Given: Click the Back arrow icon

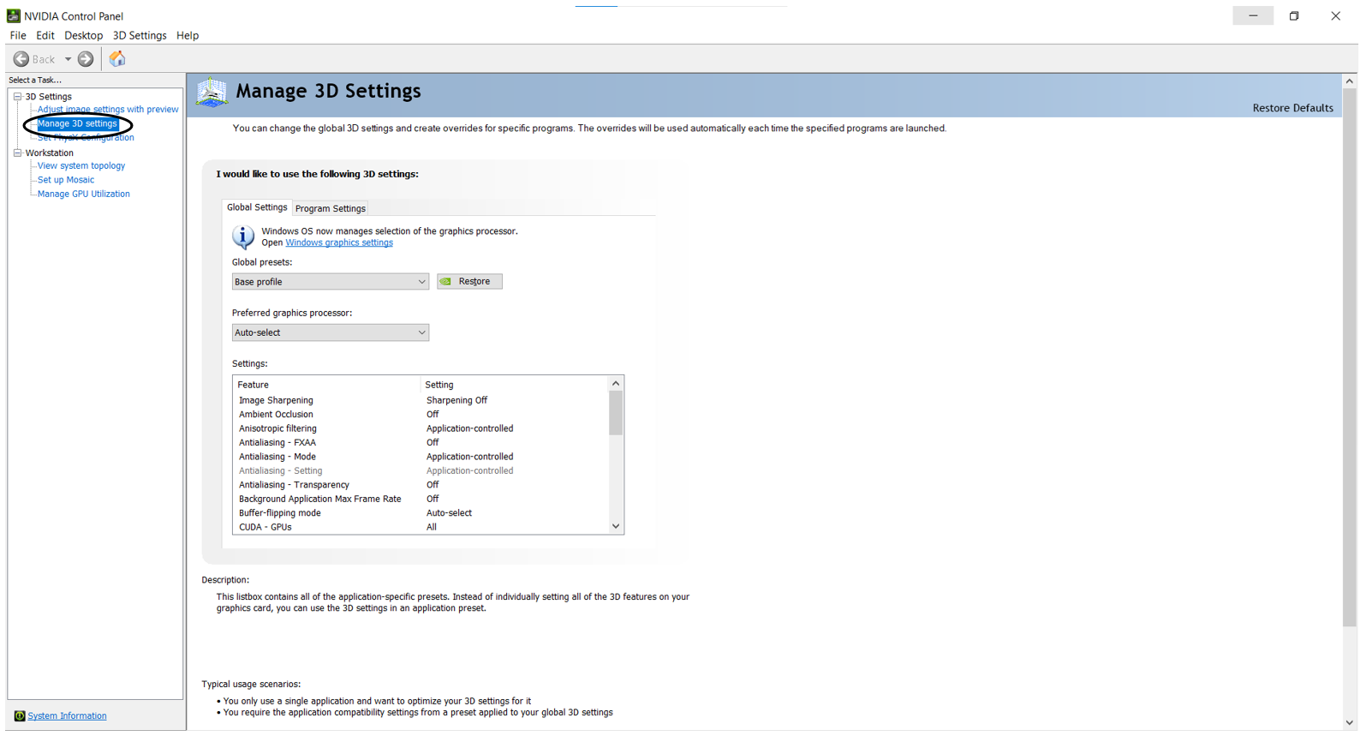Looking at the screenshot, I should pyautogui.click(x=21, y=59).
